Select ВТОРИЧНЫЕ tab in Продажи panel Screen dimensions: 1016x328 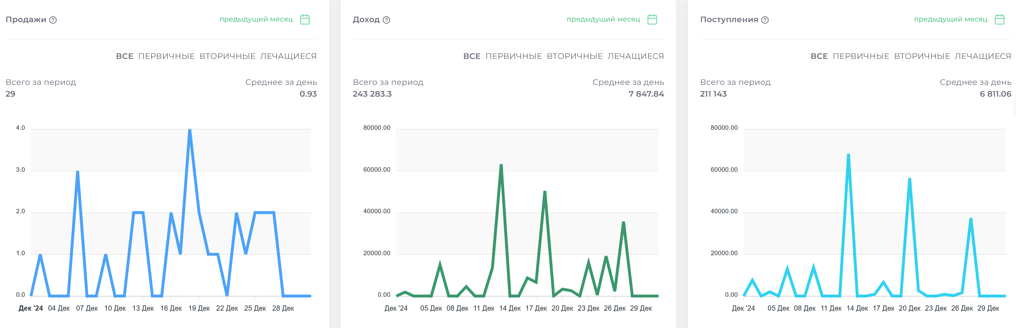(228, 56)
